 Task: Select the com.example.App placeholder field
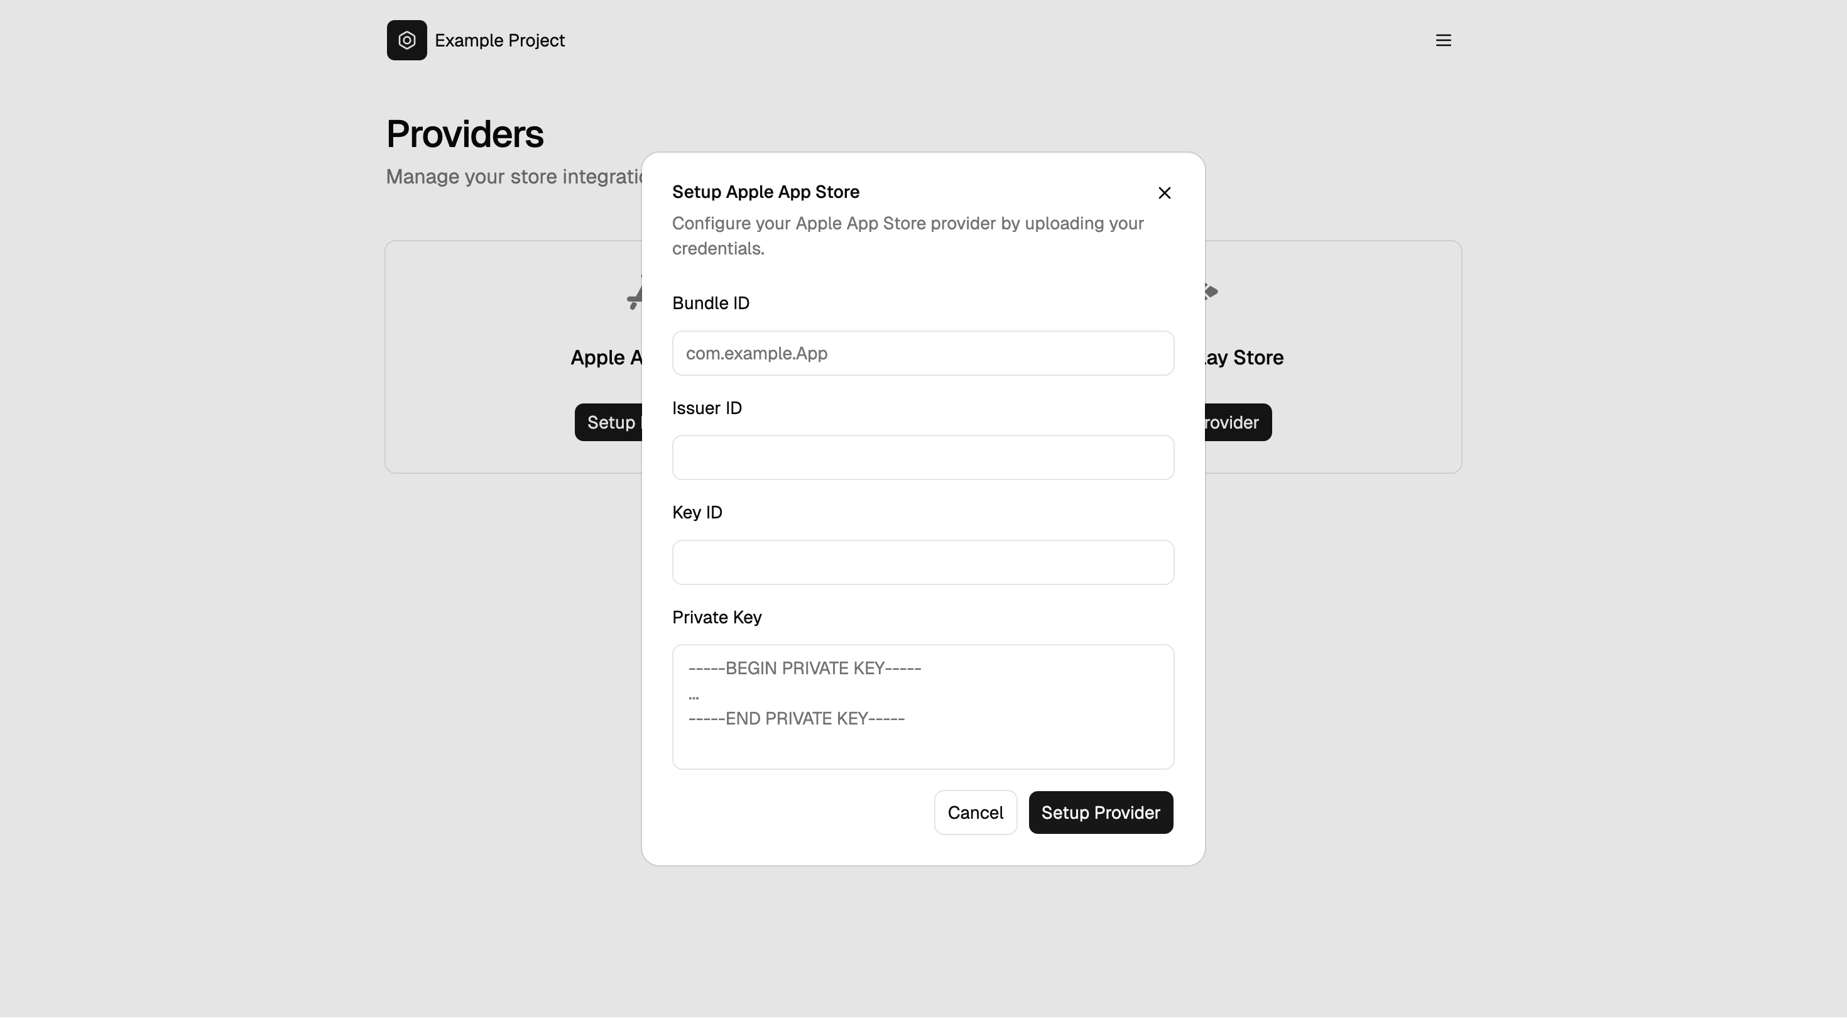(x=923, y=353)
